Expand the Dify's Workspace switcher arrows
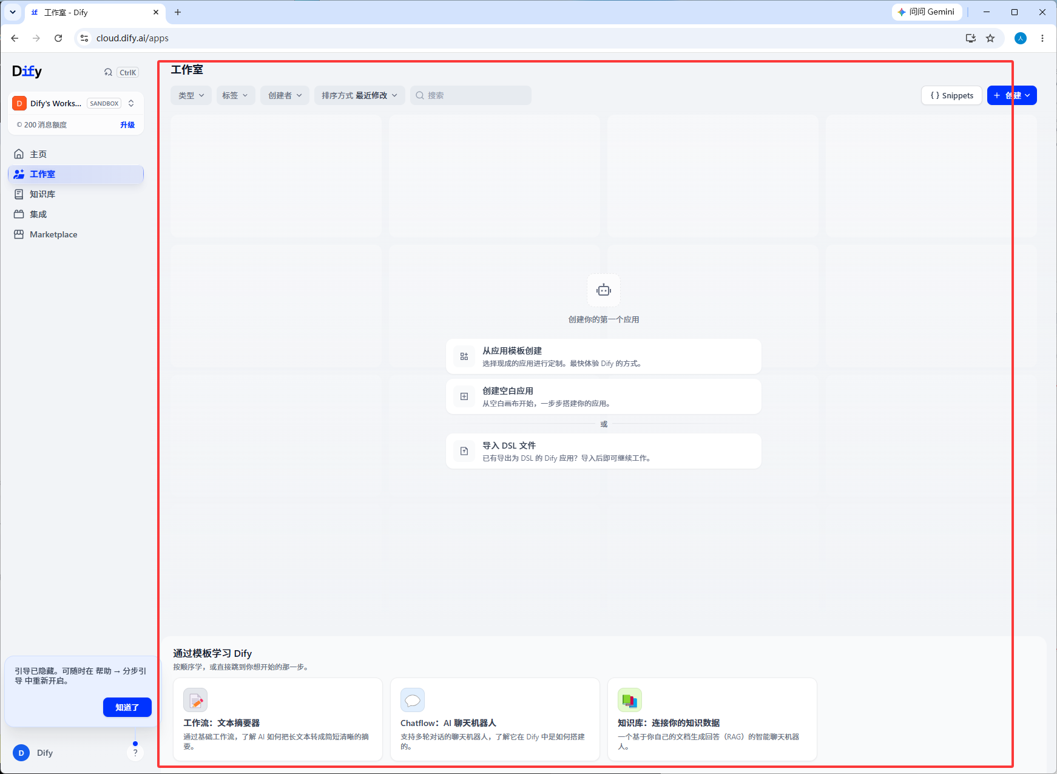 coord(131,103)
